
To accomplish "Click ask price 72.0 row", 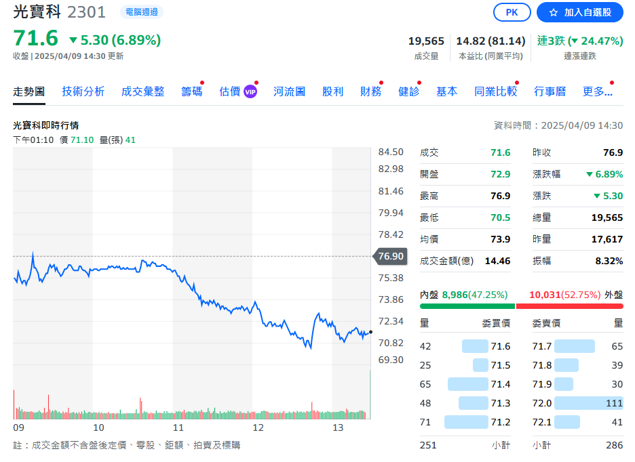I will [x=577, y=403].
